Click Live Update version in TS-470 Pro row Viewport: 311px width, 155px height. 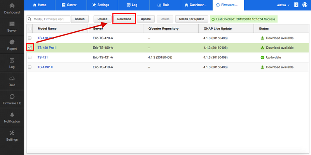point(215,38)
